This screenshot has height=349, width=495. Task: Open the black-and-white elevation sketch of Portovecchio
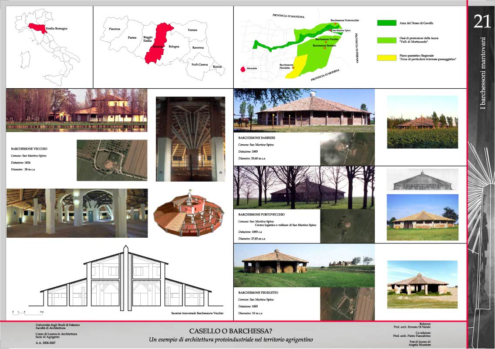(x=422, y=179)
